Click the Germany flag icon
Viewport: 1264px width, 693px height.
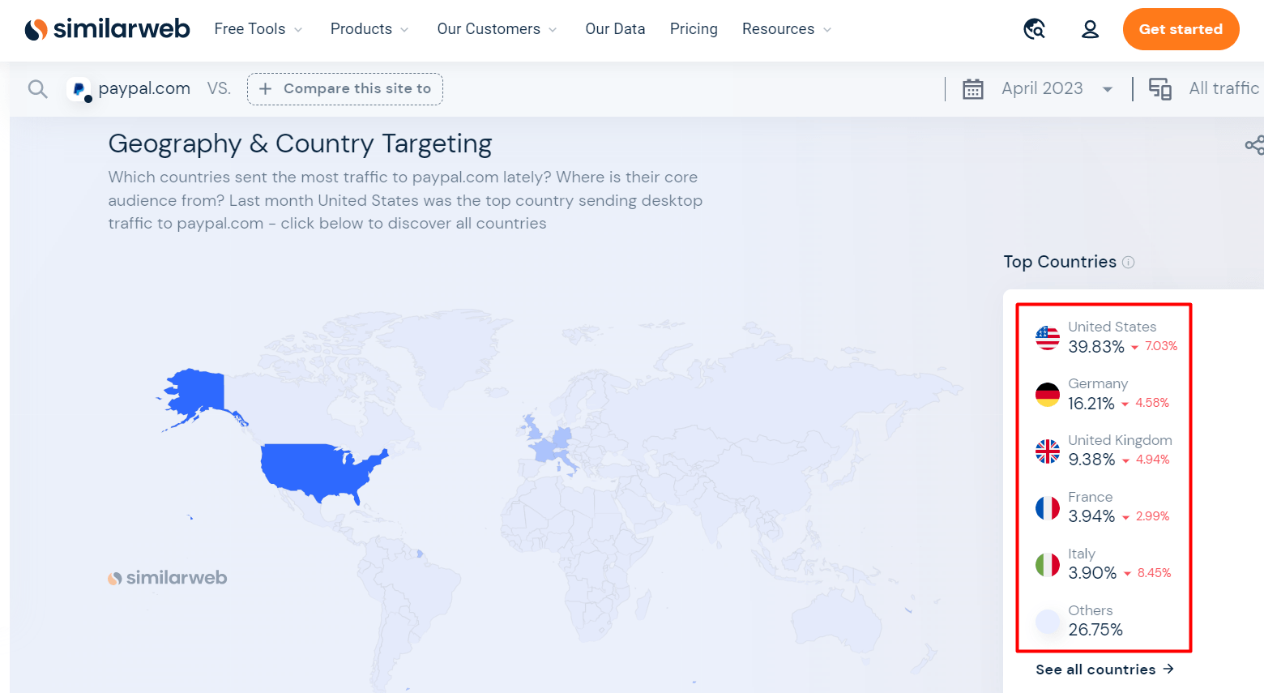(x=1047, y=394)
